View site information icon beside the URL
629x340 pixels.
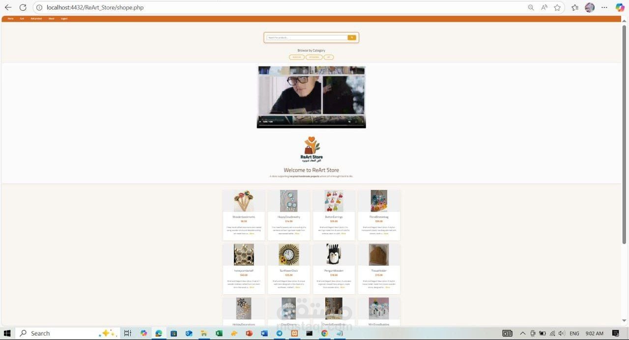[39, 7]
